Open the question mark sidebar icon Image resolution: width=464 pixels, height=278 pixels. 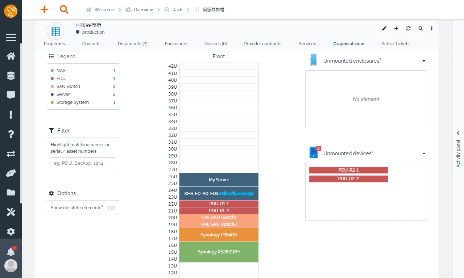11,134
